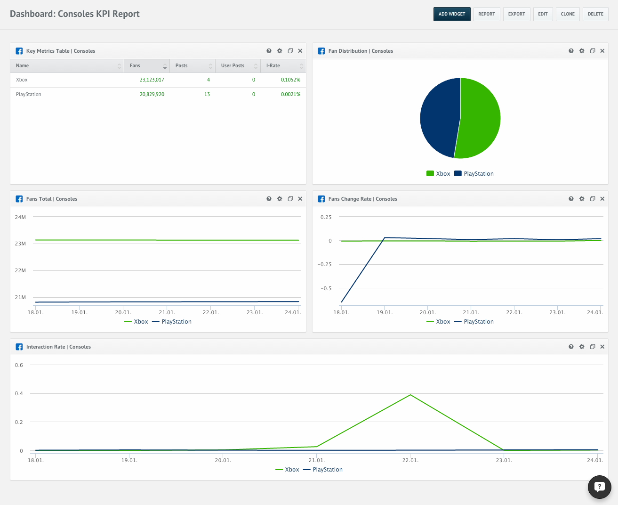The width and height of the screenshot is (618, 505).
Task: Toggle Xbox in Fan Distribution legend
Action: [438, 174]
